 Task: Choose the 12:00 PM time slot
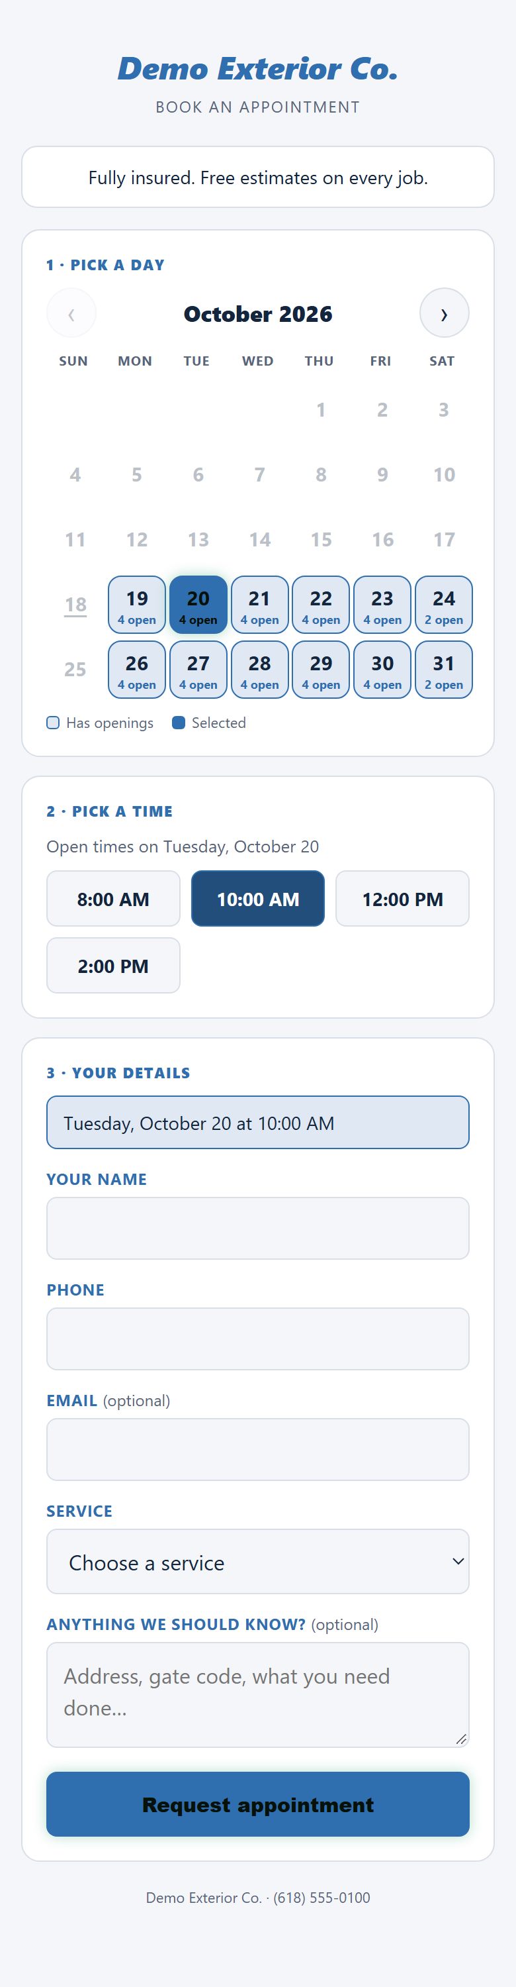point(402,899)
